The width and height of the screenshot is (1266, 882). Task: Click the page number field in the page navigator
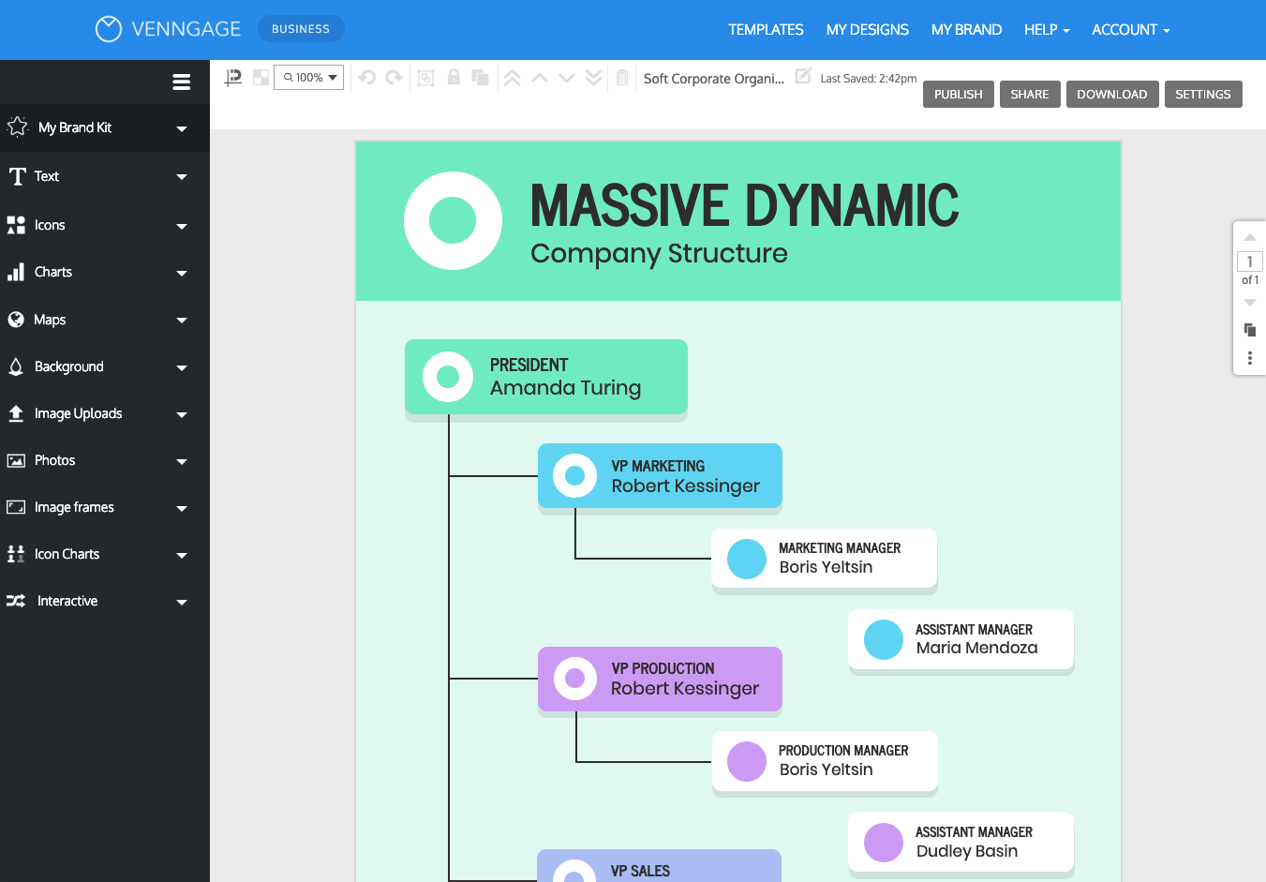tap(1249, 262)
